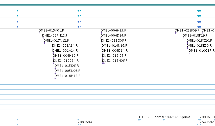Click the thick teal bar along the top
This screenshot has height=126, width=215.
tap(108, 5)
